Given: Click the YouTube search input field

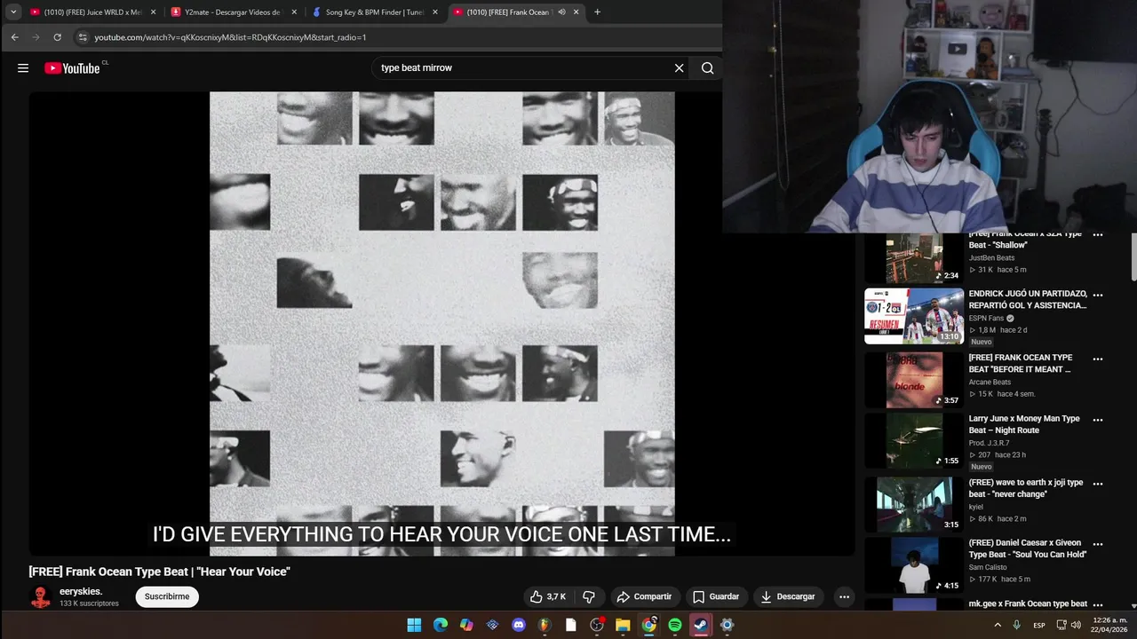Looking at the screenshot, I should (x=524, y=68).
